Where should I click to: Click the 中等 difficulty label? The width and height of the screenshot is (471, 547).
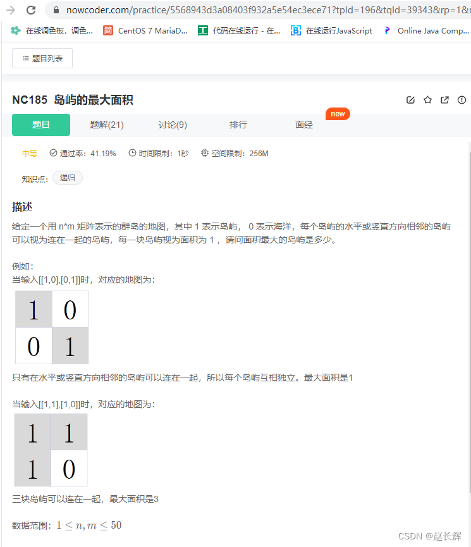[30, 154]
